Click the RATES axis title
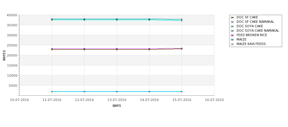Screen dimensions: 288x127 tap(4, 55)
